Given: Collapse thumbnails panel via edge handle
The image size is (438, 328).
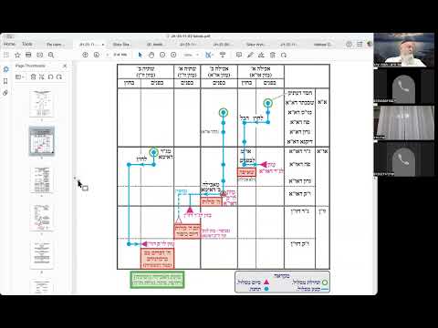Looking at the screenshot, I should click(x=75, y=179).
